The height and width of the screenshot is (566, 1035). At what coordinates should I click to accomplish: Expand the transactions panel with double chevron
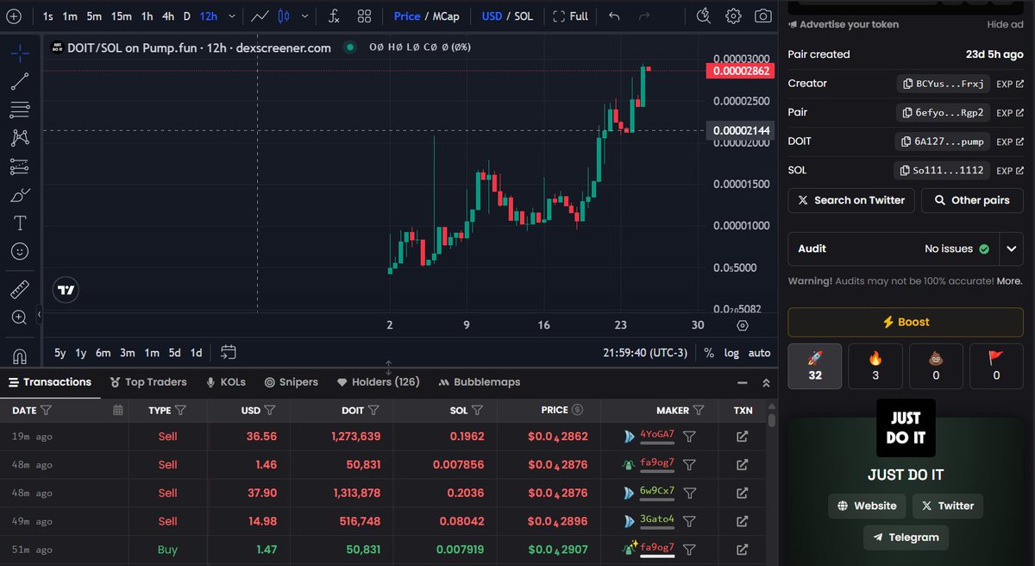tap(766, 382)
